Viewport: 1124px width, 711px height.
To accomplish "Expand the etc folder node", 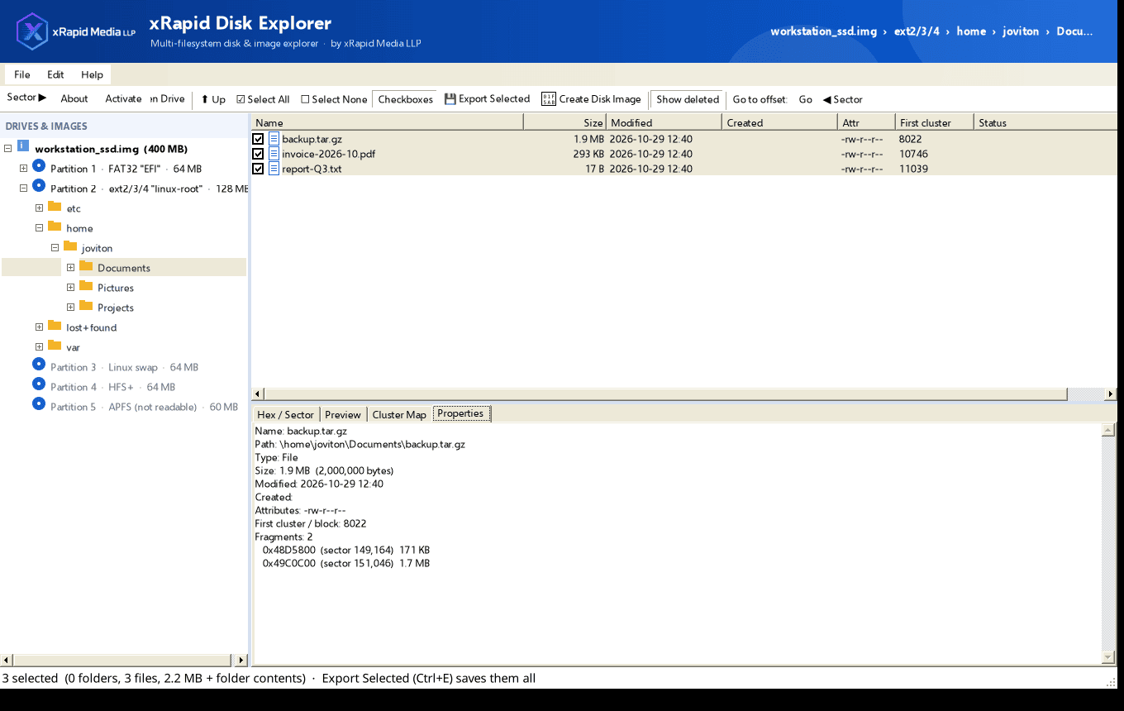I will pos(39,208).
